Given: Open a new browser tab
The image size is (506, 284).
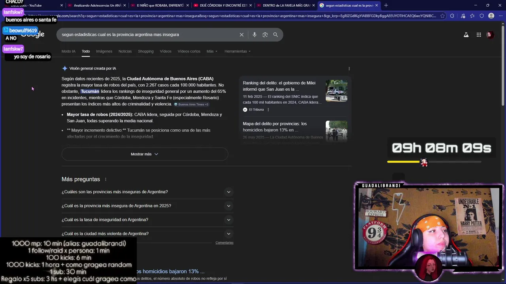Looking at the screenshot, I should 386,5.
